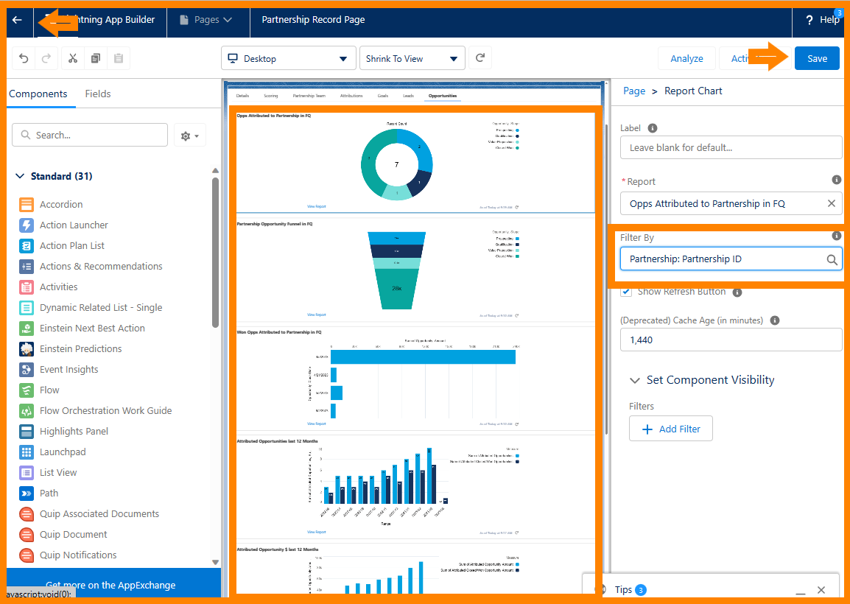850x604 pixels.
Task: Switch to the Fields tab
Action: pos(97,94)
